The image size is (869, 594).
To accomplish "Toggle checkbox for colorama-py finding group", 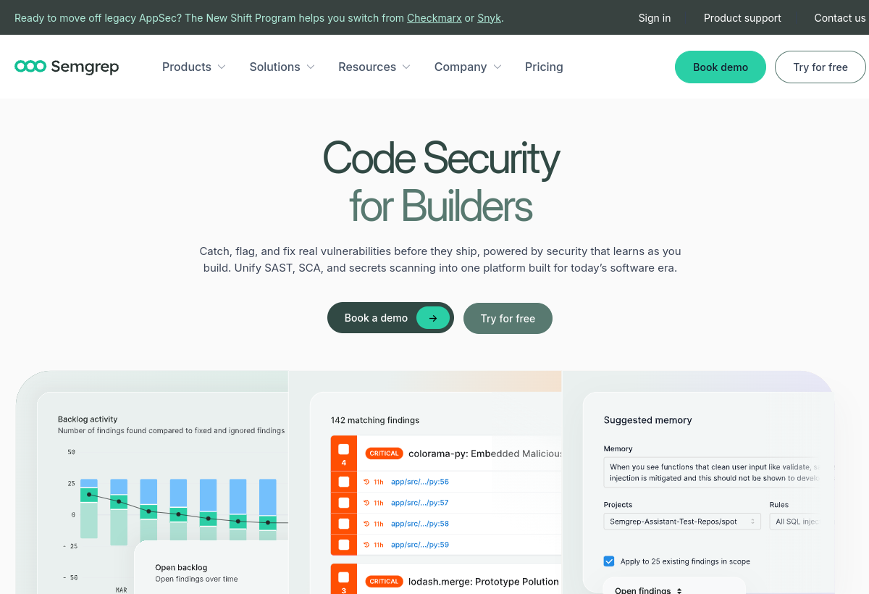I will [344, 449].
